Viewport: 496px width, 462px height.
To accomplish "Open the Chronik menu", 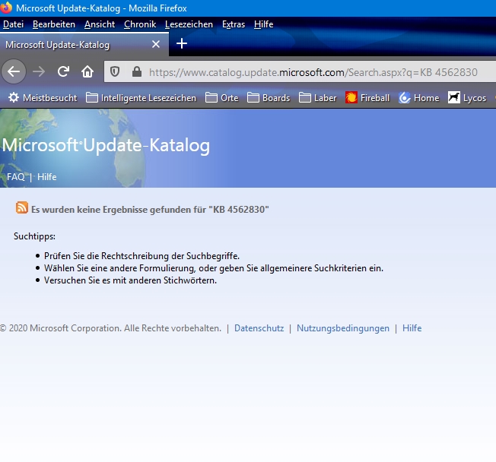I will click(140, 24).
